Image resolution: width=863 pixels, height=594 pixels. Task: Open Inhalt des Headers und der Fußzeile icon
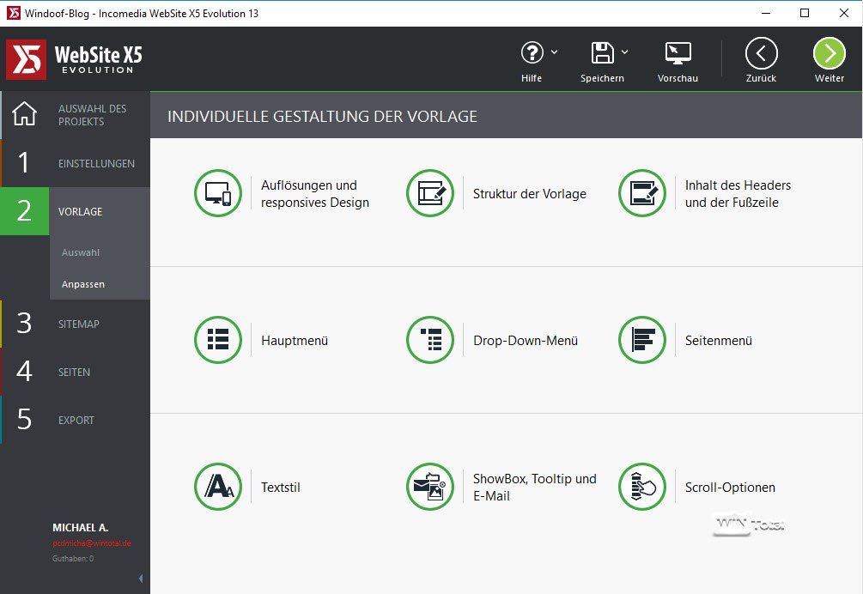click(x=641, y=193)
